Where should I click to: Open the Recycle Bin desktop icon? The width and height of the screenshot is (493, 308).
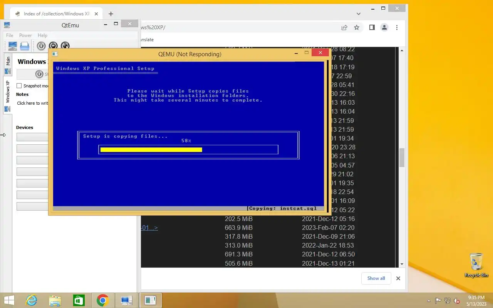click(476, 265)
